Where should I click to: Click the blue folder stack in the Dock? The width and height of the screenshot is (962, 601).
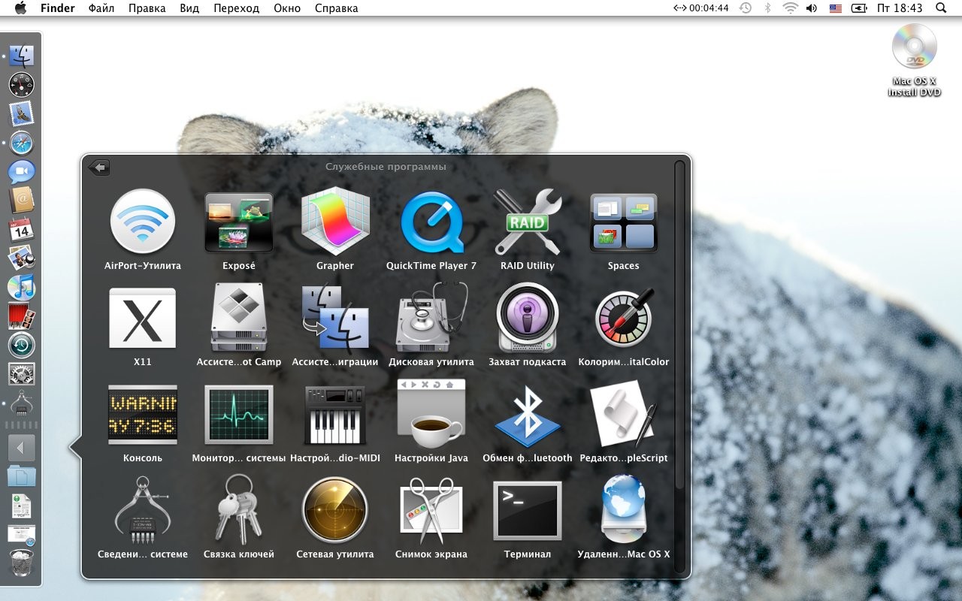click(x=22, y=476)
